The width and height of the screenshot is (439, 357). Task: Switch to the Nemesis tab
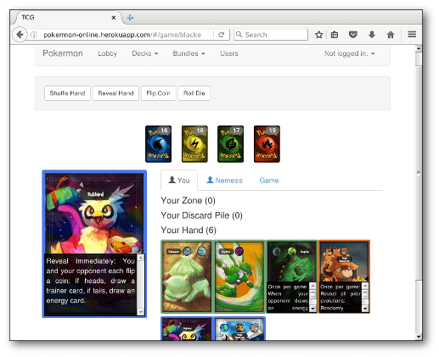coord(225,181)
